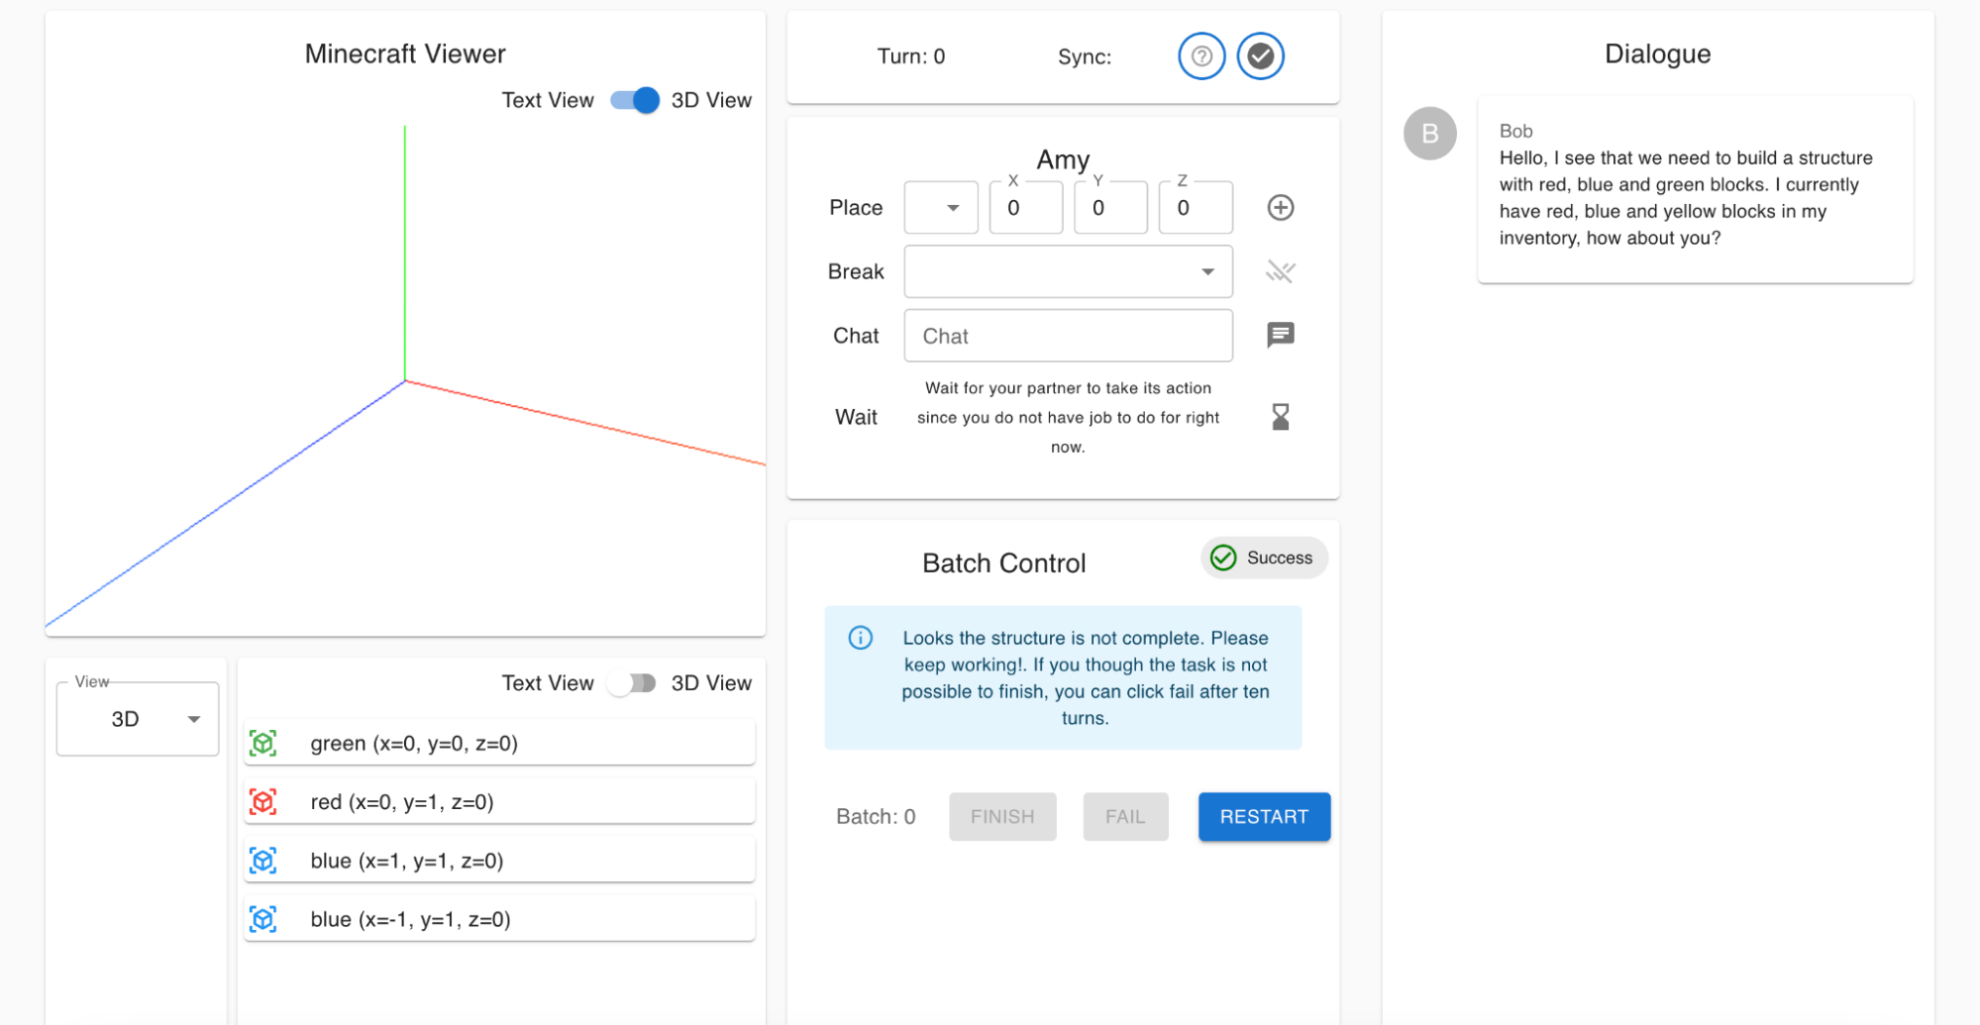This screenshot has height=1025, width=1980.
Task: Click the Sync checkmark circle icon
Action: click(x=1260, y=56)
